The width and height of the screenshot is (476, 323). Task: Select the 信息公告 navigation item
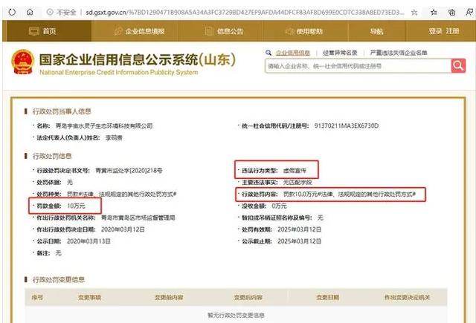(x=224, y=31)
